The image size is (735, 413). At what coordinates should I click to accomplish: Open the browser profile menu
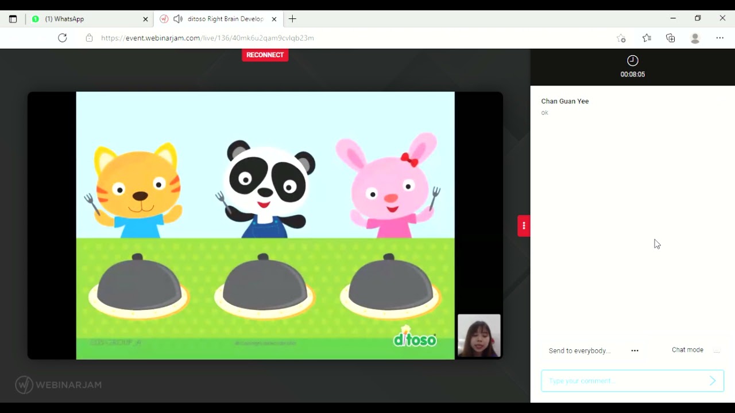click(695, 38)
